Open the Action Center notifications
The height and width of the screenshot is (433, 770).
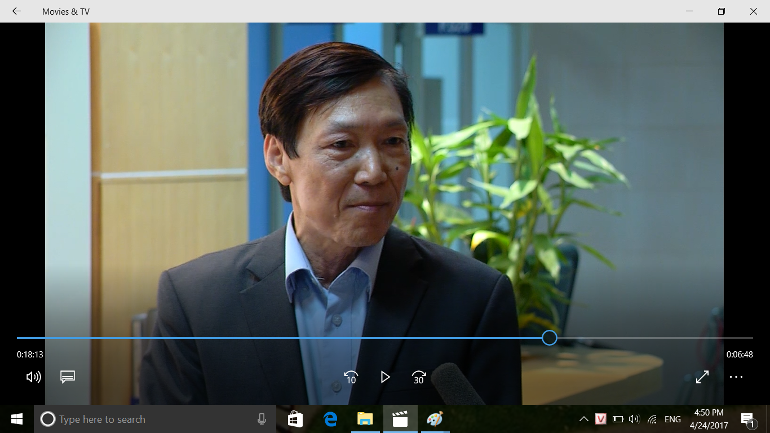coord(748,419)
